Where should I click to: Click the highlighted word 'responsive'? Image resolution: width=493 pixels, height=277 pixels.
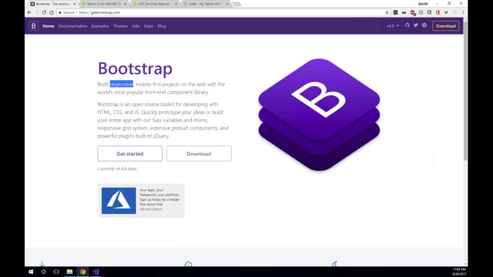coord(121,84)
